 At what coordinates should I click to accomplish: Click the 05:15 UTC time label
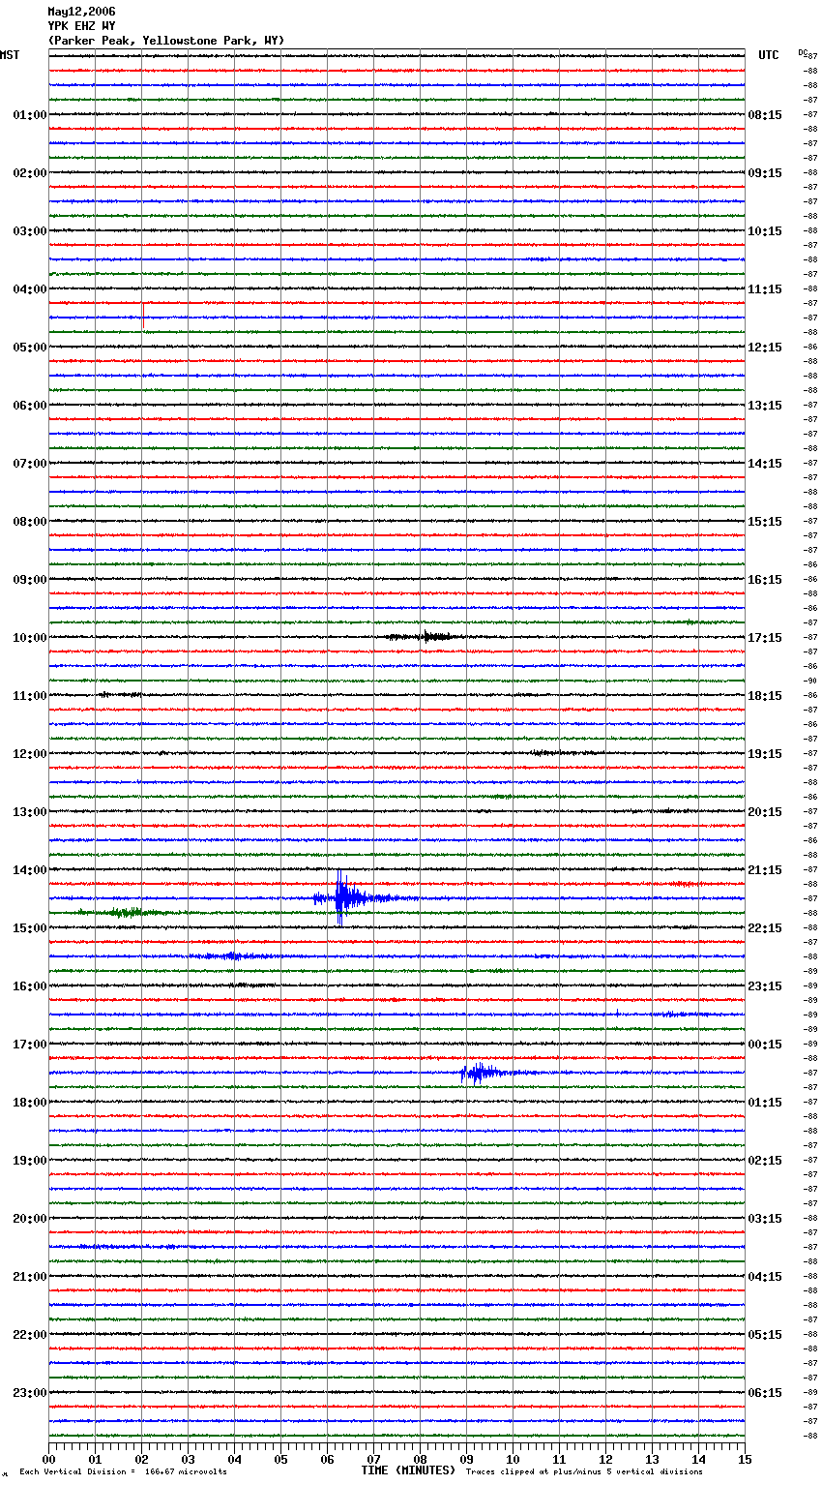pos(765,1335)
